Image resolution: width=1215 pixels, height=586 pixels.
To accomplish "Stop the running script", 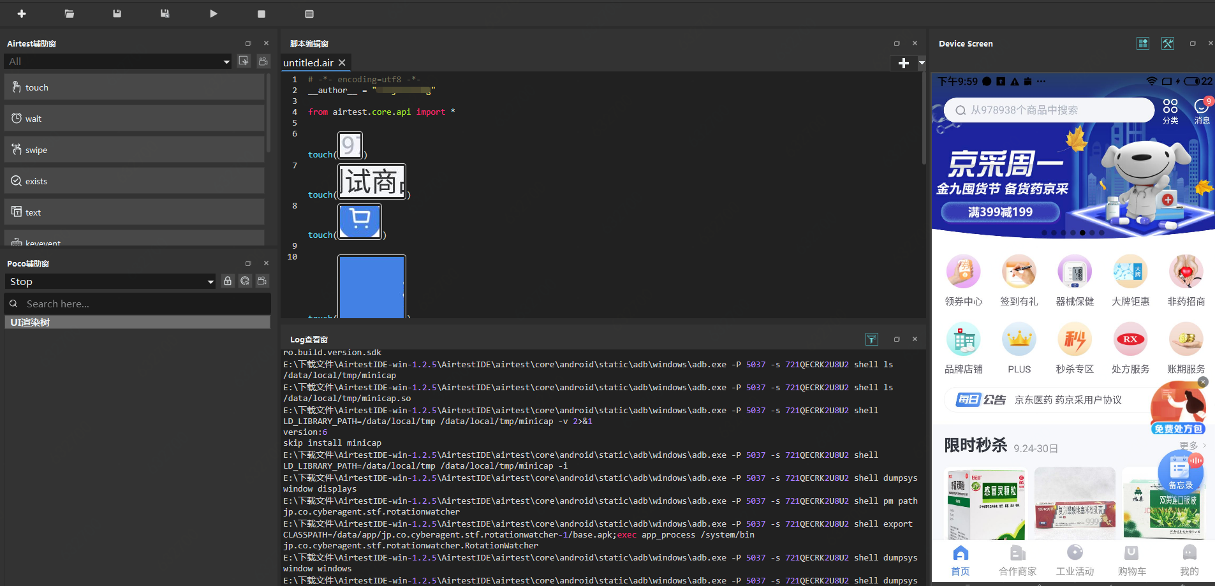I will 261,13.
